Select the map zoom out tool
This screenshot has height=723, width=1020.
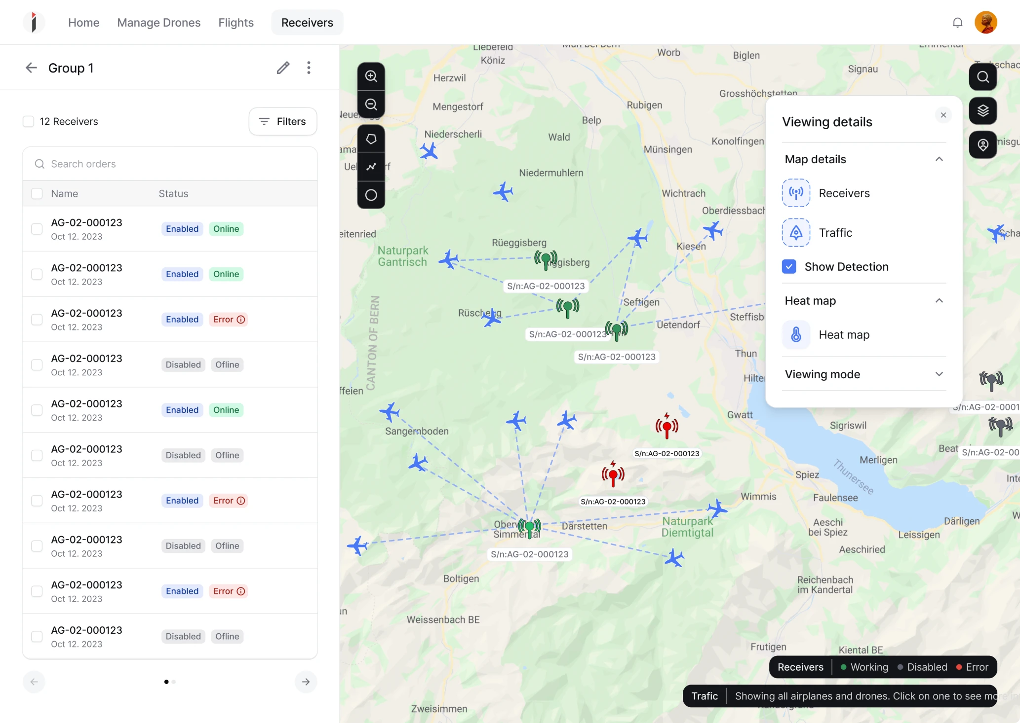(x=371, y=104)
